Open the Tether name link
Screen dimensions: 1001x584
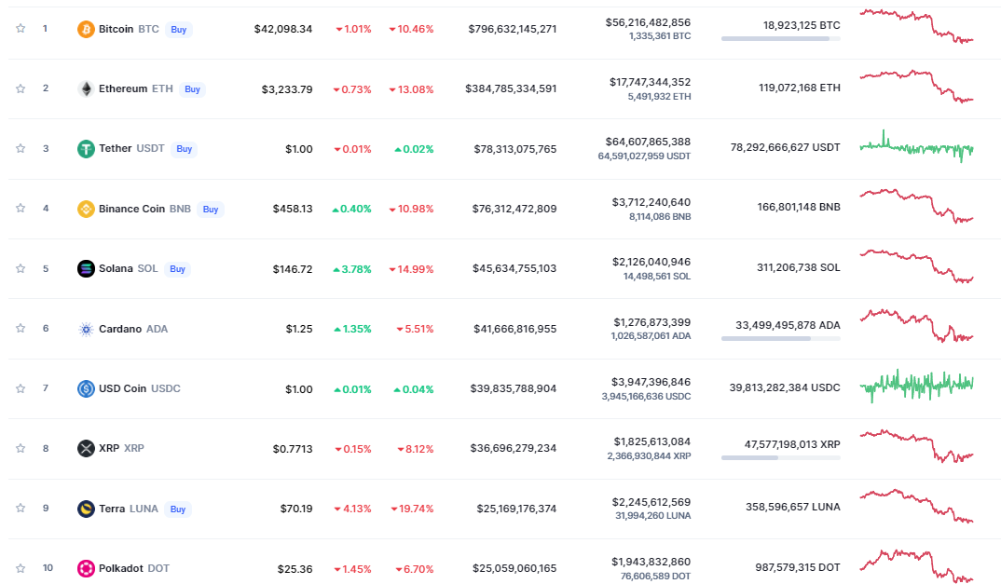coord(116,148)
